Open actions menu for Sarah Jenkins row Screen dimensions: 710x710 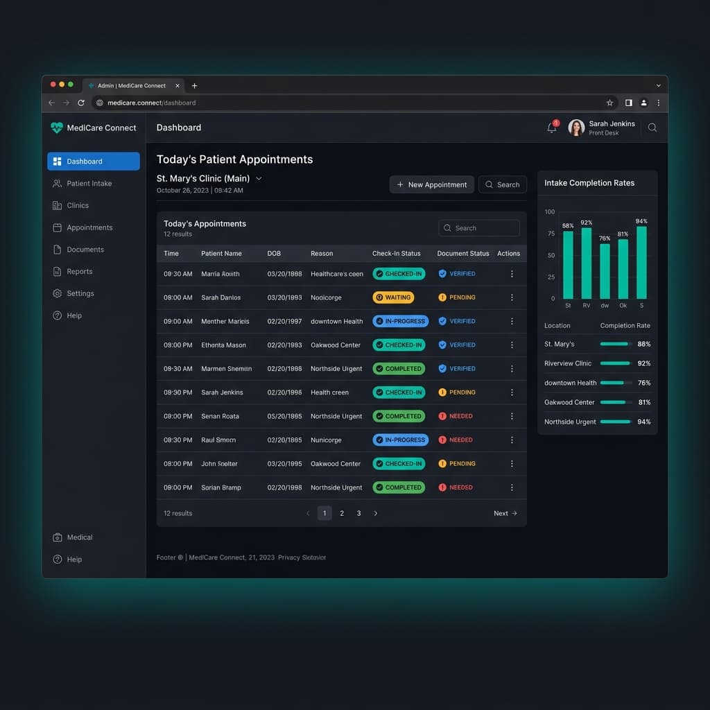(x=512, y=392)
